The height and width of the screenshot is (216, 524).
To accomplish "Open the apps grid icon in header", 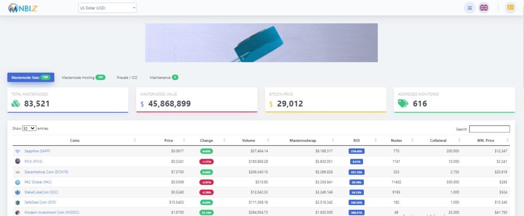I will coord(469,7).
